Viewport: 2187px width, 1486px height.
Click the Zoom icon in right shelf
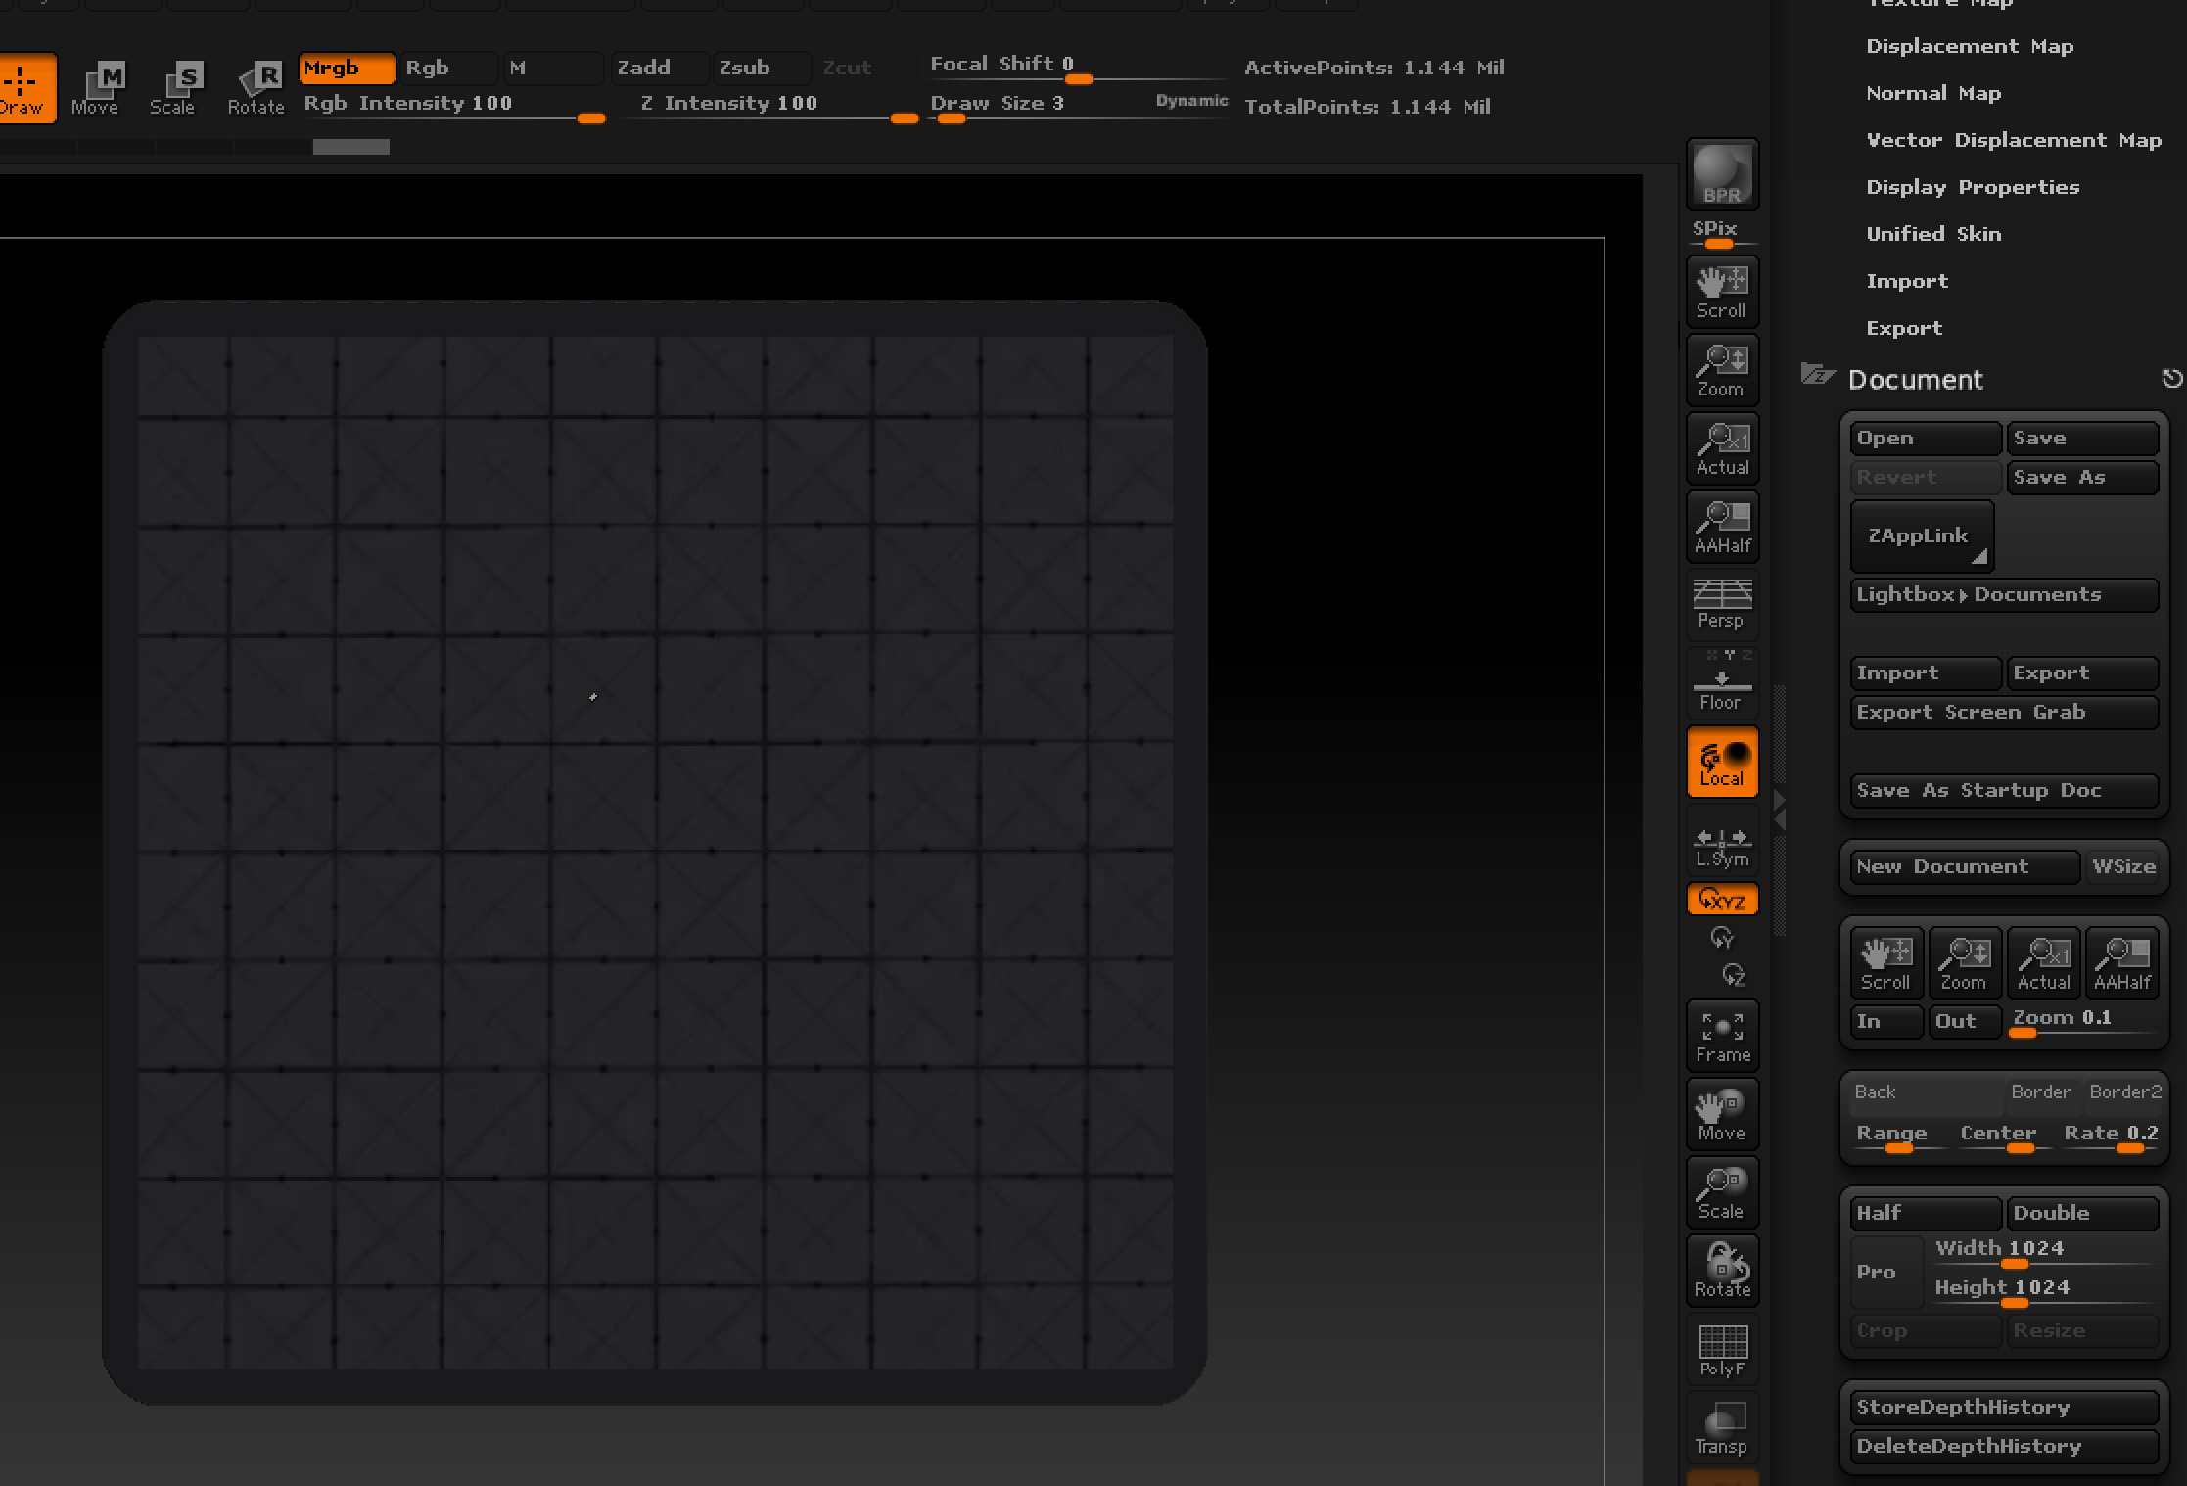[x=1722, y=370]
